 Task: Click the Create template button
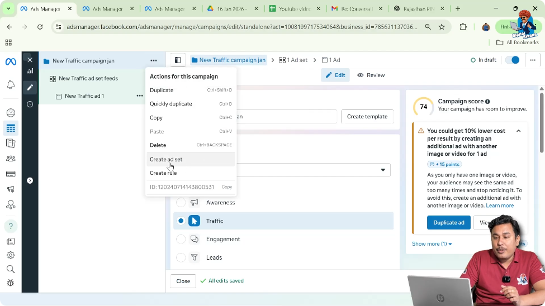tap(367, 117)
